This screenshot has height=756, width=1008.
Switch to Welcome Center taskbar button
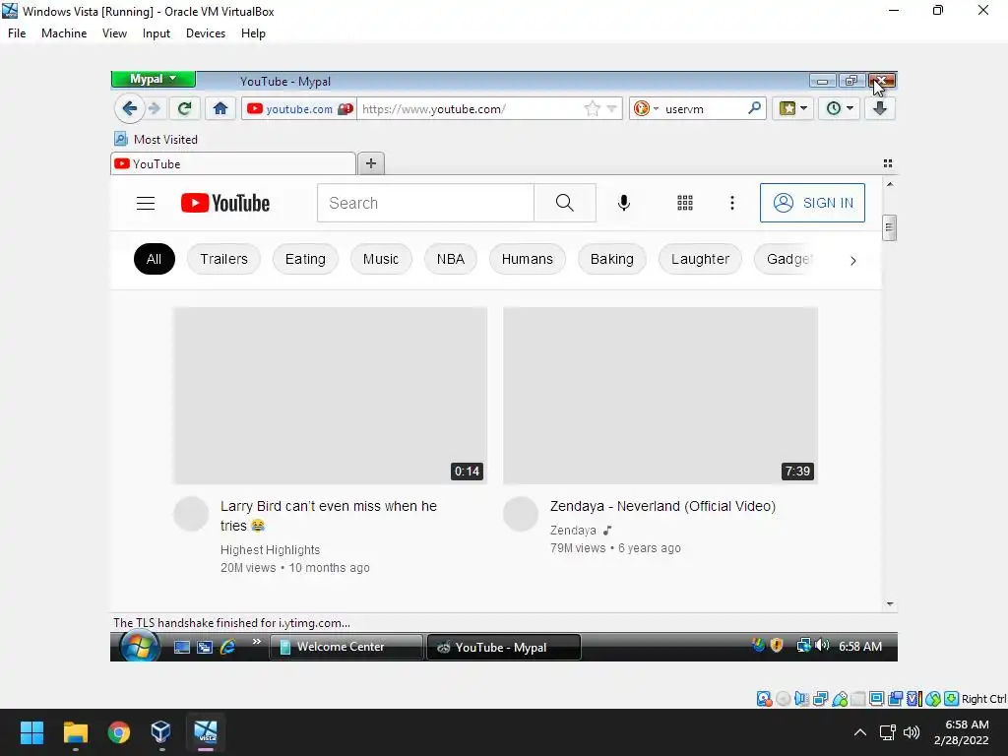346,647
